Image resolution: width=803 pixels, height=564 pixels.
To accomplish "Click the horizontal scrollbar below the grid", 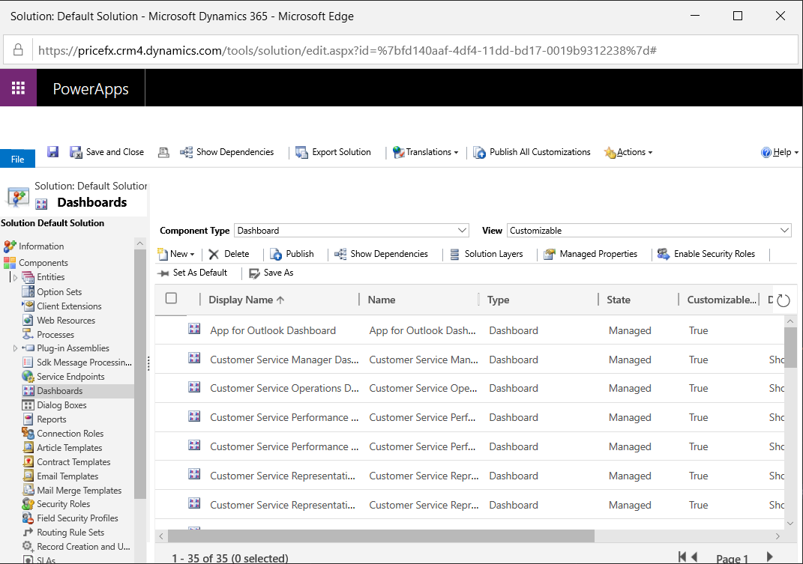I will pos(381,536).
